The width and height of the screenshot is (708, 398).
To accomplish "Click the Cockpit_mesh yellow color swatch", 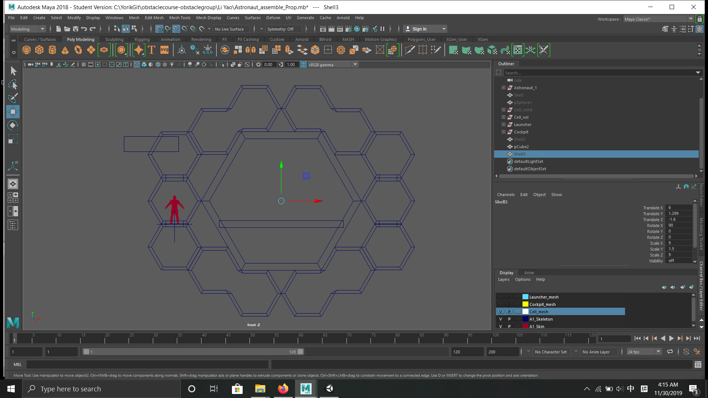I will click(x=525, y=304).
